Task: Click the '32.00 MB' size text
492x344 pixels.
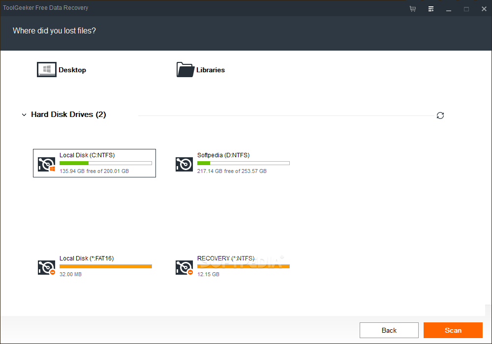Action: coord(70,274)
